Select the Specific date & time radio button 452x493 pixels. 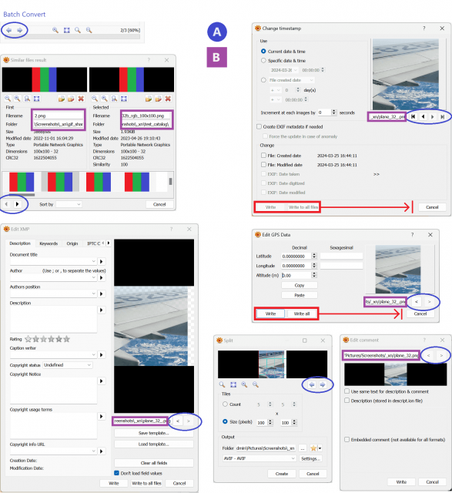coord(263,60)
